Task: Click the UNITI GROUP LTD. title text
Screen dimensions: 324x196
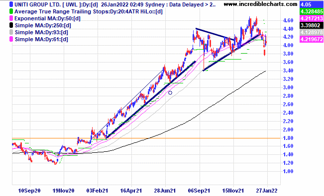Action: (37, 4)
